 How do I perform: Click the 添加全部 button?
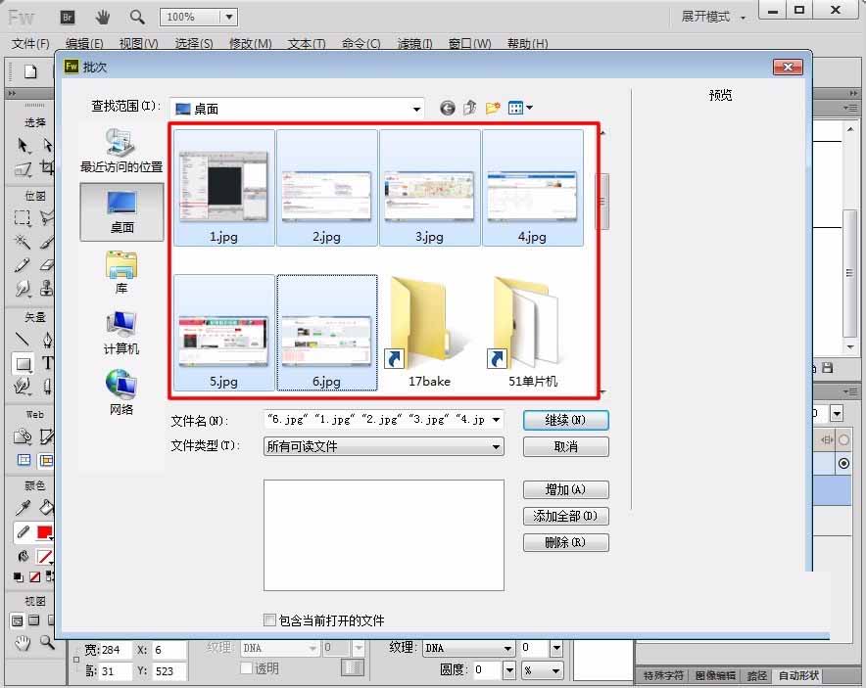pyautogui.click(x=565, y=516)
